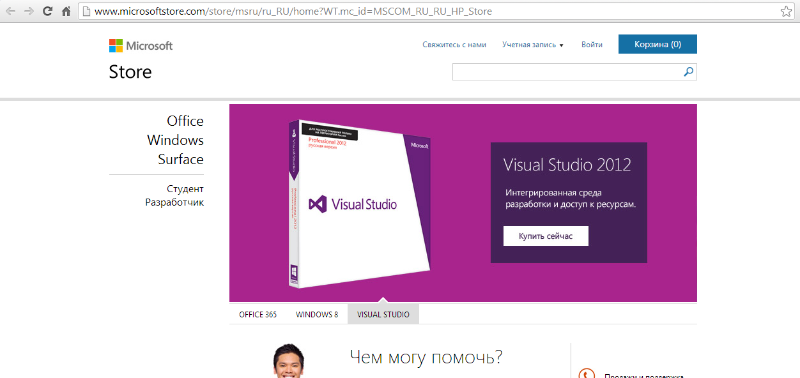
Task: Click the browser Forward arrow
Action: coord(29,11)
